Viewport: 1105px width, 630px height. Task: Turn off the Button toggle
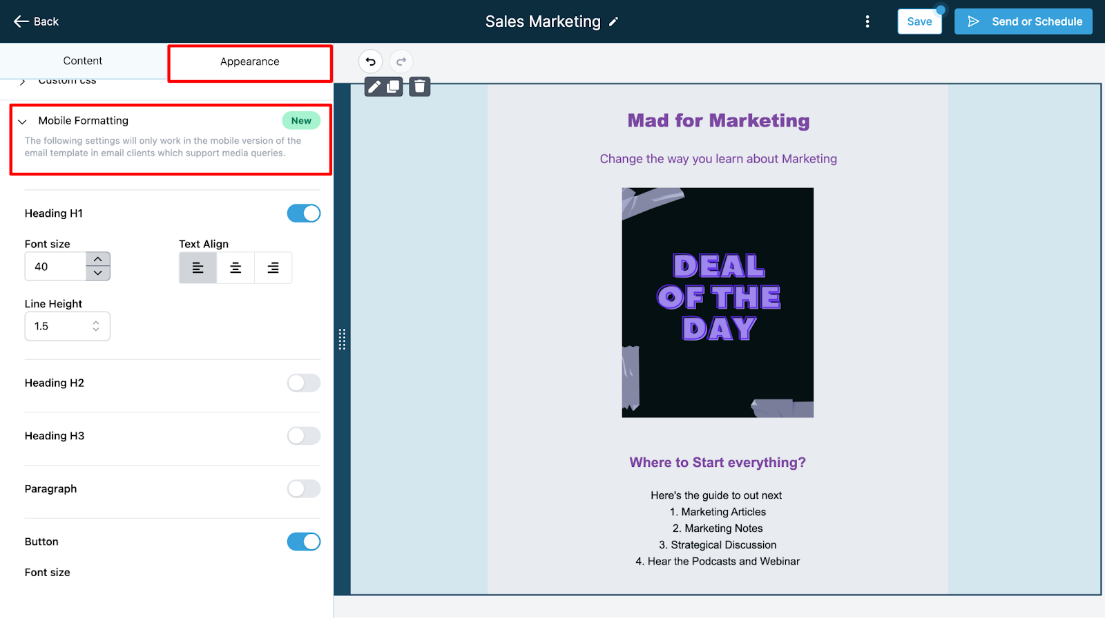[x=304, y=542]
